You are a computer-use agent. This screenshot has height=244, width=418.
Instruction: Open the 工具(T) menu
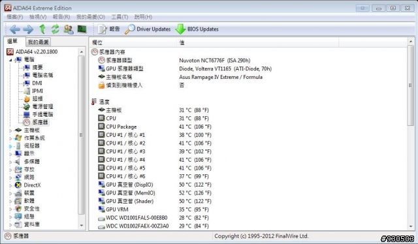[120, 17]
